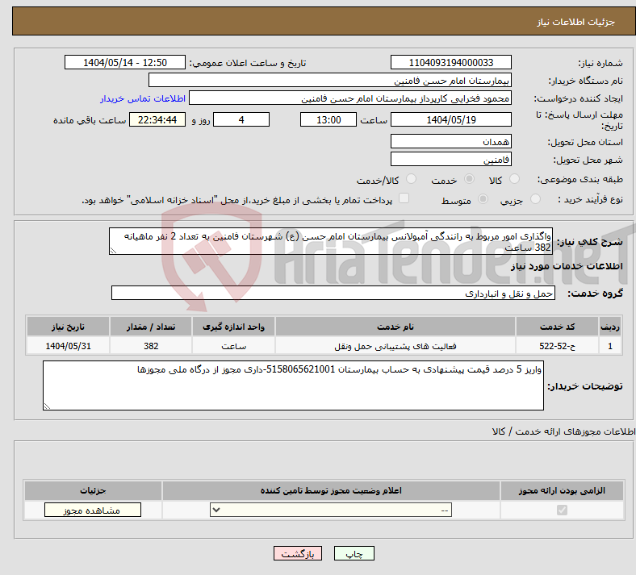Click the اعلام وضعیت مجوز توسط تامین کننده header
The height and width of the screenshot is (575, 636).
pyautogui.click(x=331, y=490)
